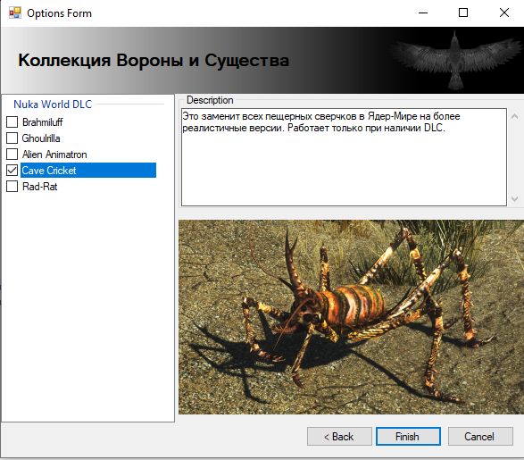Cancel the options installer

point(480,436)
